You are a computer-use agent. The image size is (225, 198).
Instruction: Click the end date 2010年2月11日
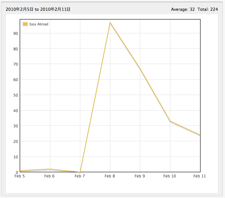point(55,10)
